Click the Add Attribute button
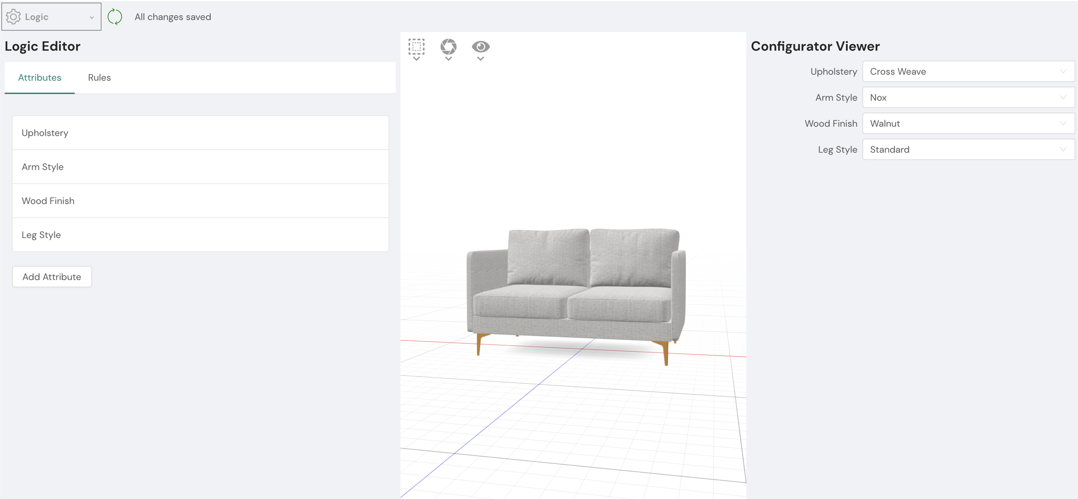The width and height of the screenshot is (1078, 500). click(x=52, y=277)
